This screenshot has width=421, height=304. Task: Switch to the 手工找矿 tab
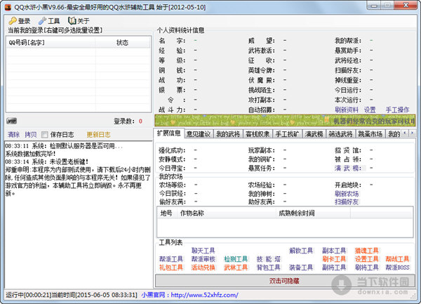tap(287, 133)
